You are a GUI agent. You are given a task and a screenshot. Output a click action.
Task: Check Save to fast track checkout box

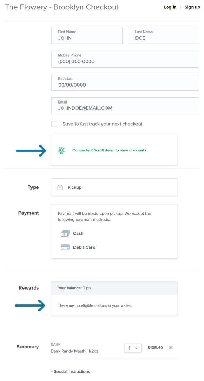coord(54,124)
